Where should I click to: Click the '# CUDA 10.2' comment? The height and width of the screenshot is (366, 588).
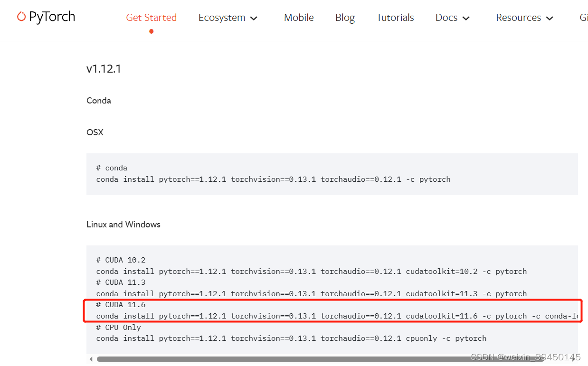point(121,260)
